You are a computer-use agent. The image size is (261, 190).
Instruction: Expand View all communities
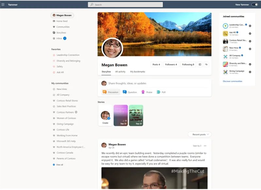(58, 165)
